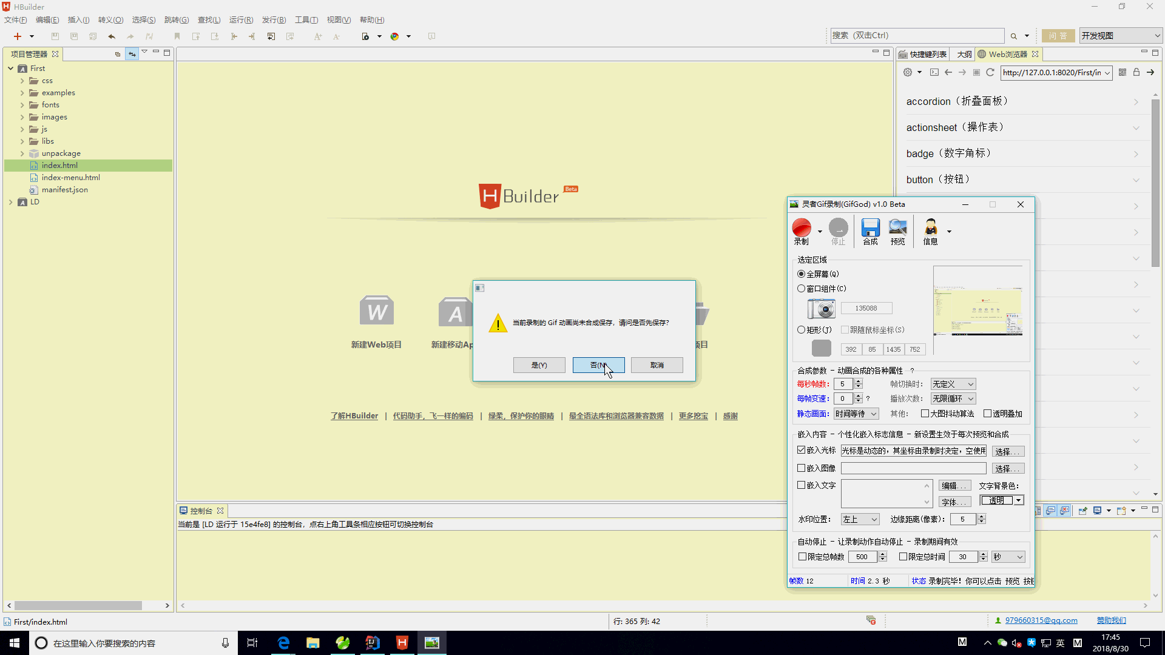Click the GifGod preview button
Image resolution: width=1165 pixels, height=655 pixels.
[897, 231]
